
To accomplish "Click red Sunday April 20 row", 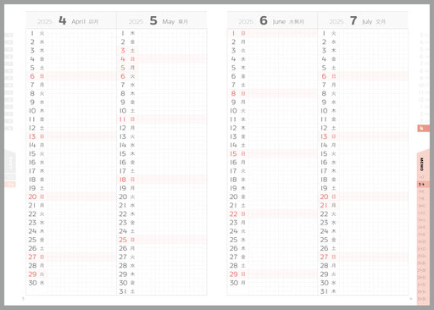I will pos(71,197).
